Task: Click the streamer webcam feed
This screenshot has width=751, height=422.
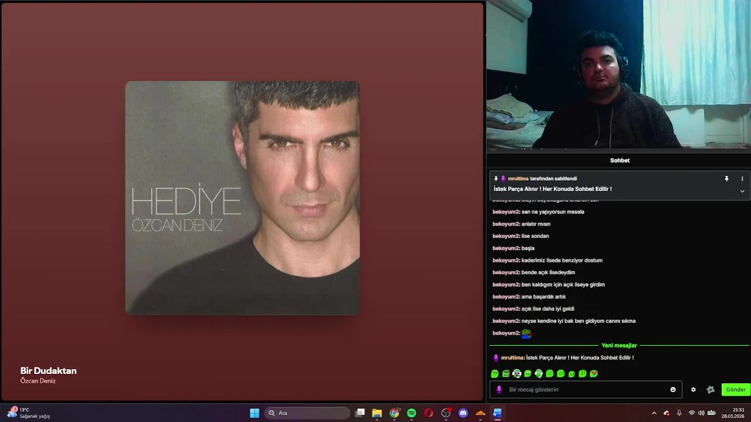Action: 618,74
